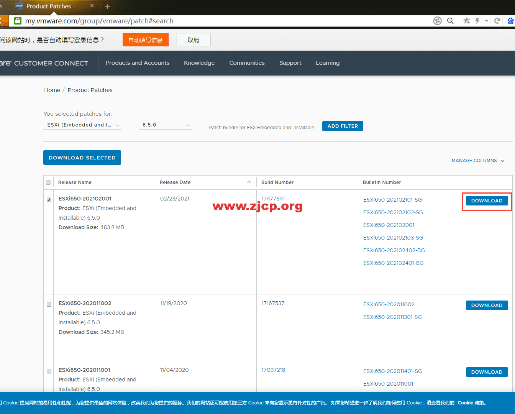Open bulletin ESXi650-202011301-SG

coord(392,317)
